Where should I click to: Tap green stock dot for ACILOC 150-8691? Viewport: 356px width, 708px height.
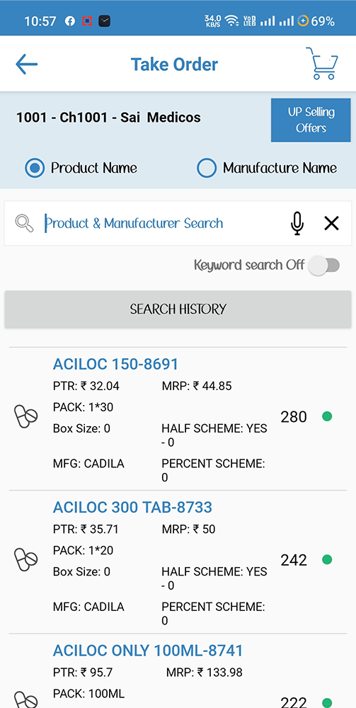(327, 416)
